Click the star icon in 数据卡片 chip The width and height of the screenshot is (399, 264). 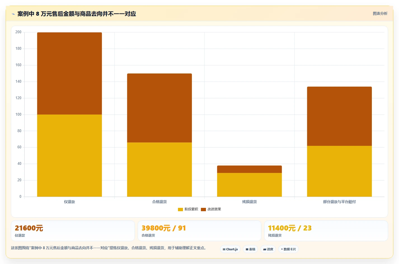point(282,249)
